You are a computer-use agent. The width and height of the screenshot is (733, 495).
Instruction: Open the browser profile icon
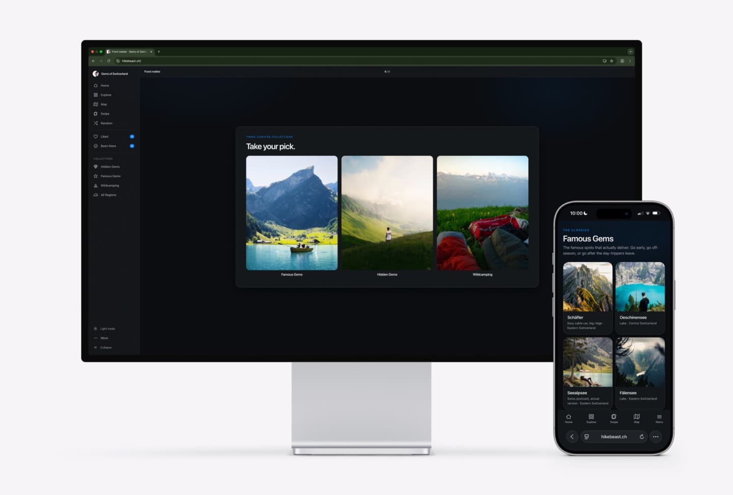point(622,61)
